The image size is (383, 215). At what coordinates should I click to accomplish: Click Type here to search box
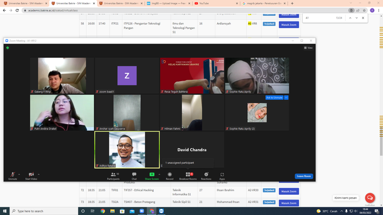(44, 211)
